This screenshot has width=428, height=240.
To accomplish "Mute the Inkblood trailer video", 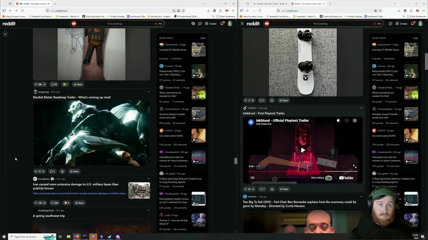I will point(338,121).
